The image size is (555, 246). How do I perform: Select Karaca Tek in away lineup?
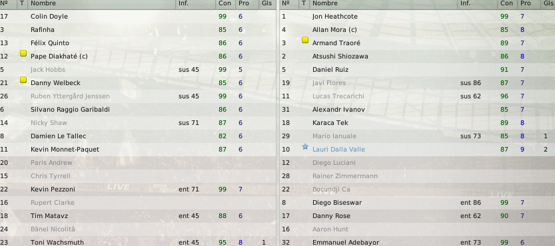(x=417, y=123)
